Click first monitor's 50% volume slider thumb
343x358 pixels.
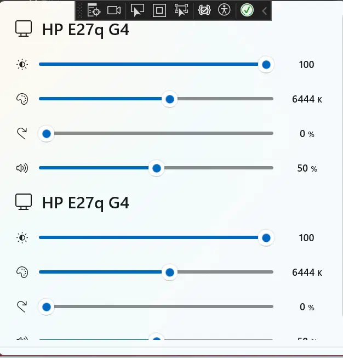pos(157,168)
